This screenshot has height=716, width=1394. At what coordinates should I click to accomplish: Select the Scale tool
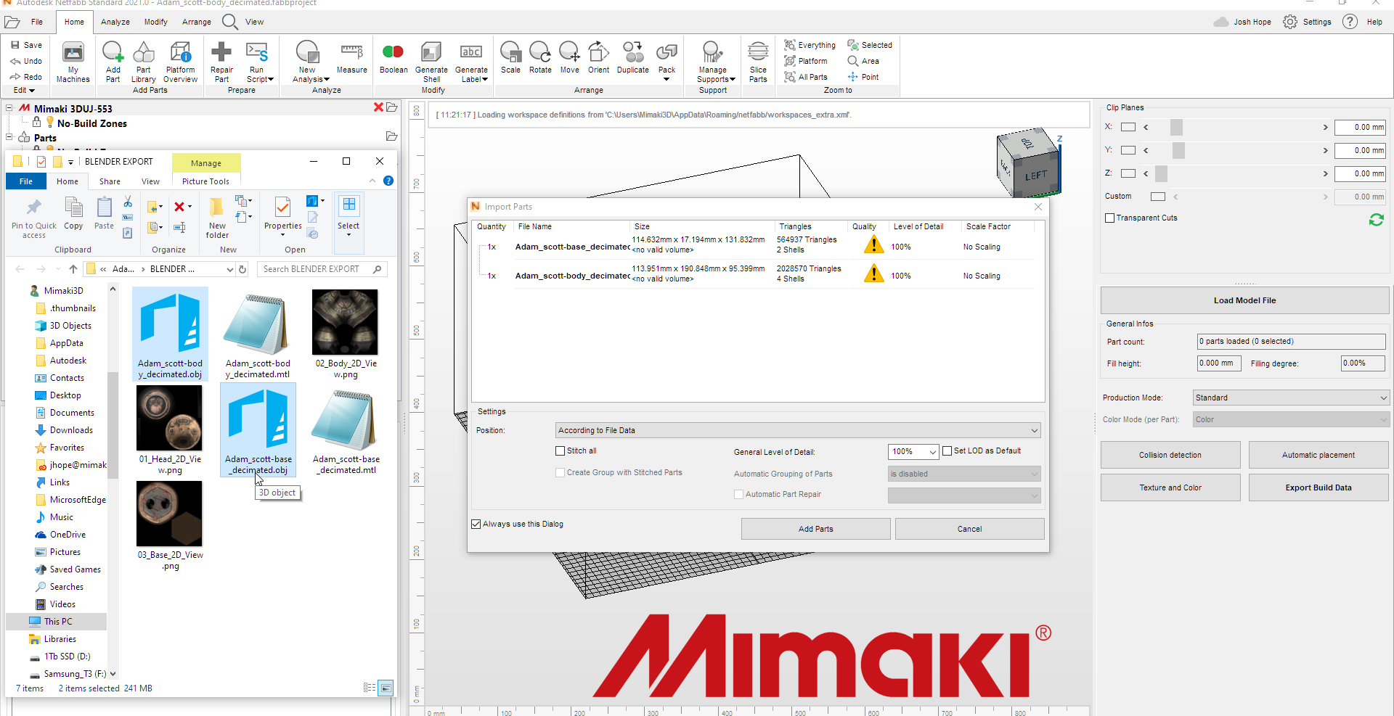pos(510,58)
